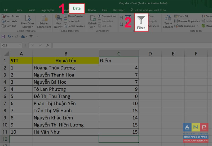Sort ascending with the A to Z icon

(122, 17)
